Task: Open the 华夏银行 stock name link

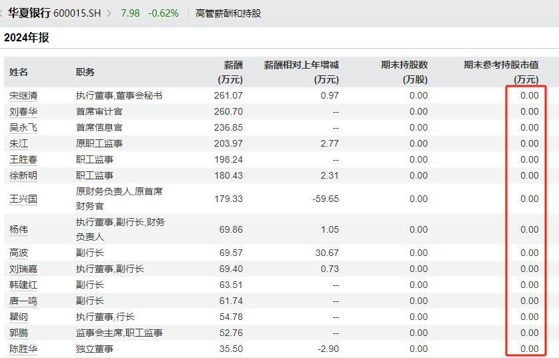Action: (29, 13)
